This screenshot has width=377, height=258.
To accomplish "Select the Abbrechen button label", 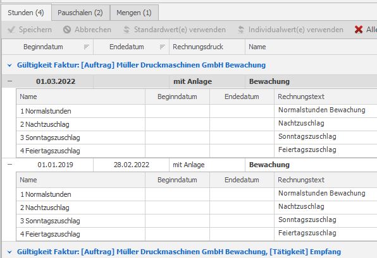I will (x=93, y=30).
